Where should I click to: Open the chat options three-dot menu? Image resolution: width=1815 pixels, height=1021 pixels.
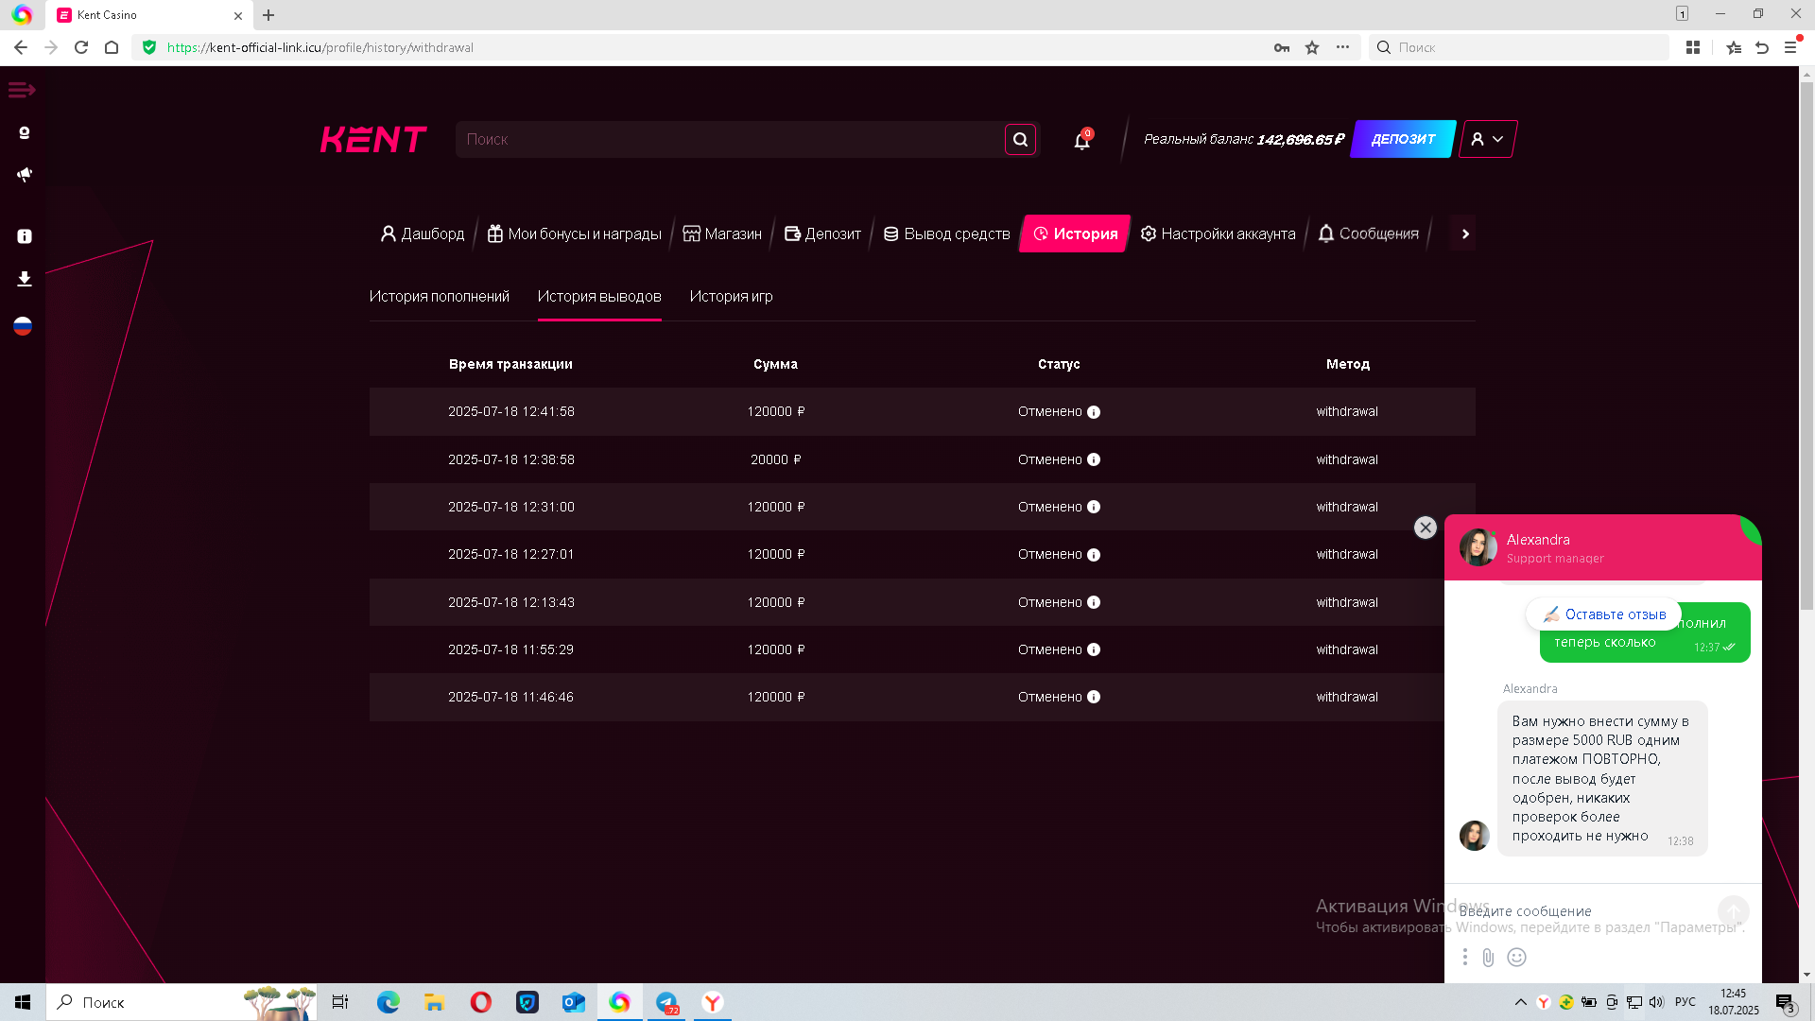tap(1464, 958)
